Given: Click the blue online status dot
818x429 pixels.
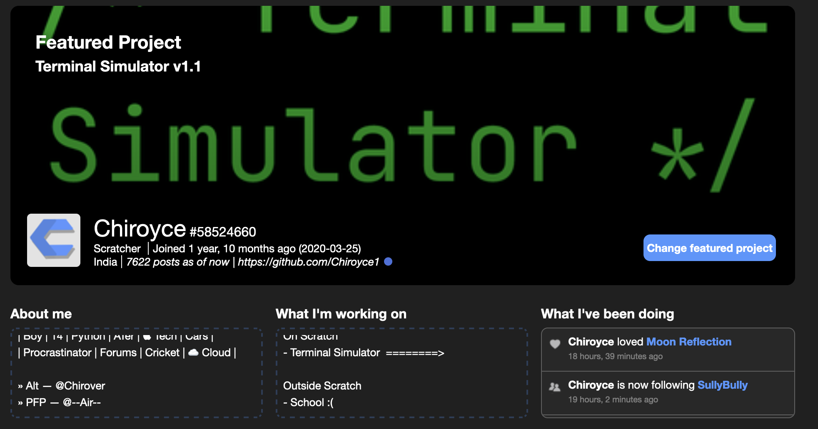Looking at the screenshot, I should (x=388, y=262).
